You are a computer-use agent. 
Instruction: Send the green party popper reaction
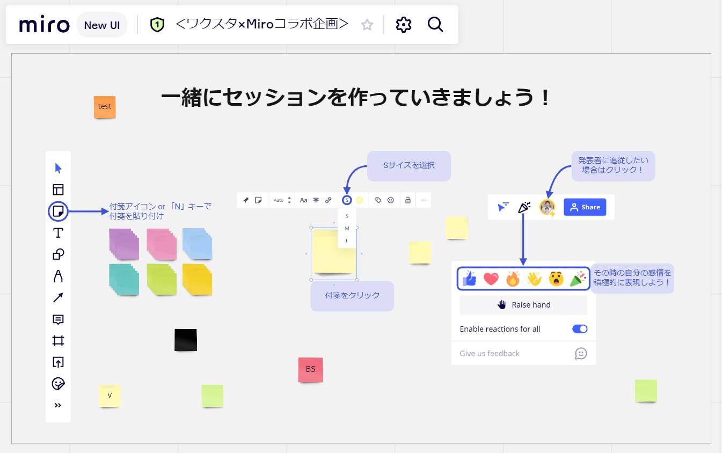[x=578, y=279]
